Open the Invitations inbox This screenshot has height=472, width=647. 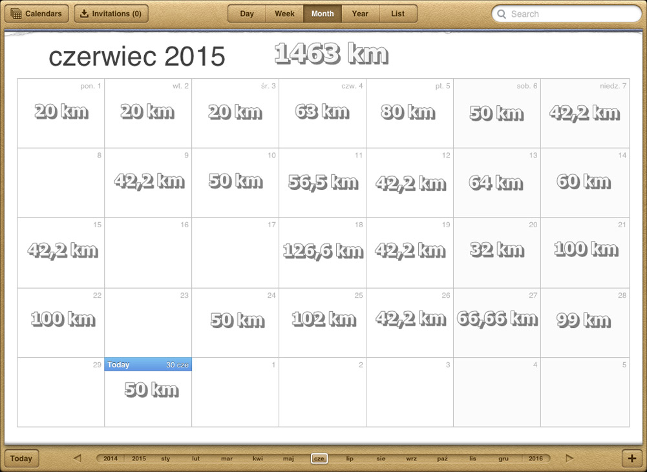(111, 14)
